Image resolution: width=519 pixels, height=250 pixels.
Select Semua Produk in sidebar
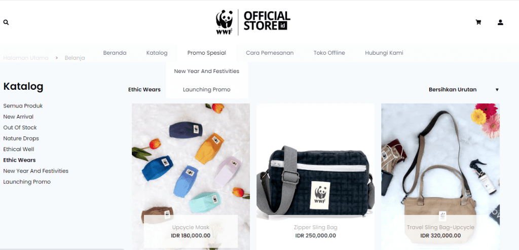click(x=23, y=105)
